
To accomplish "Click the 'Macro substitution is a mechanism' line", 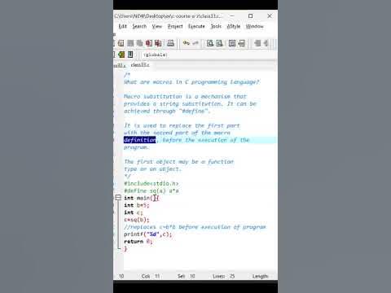I will point(185,97).
